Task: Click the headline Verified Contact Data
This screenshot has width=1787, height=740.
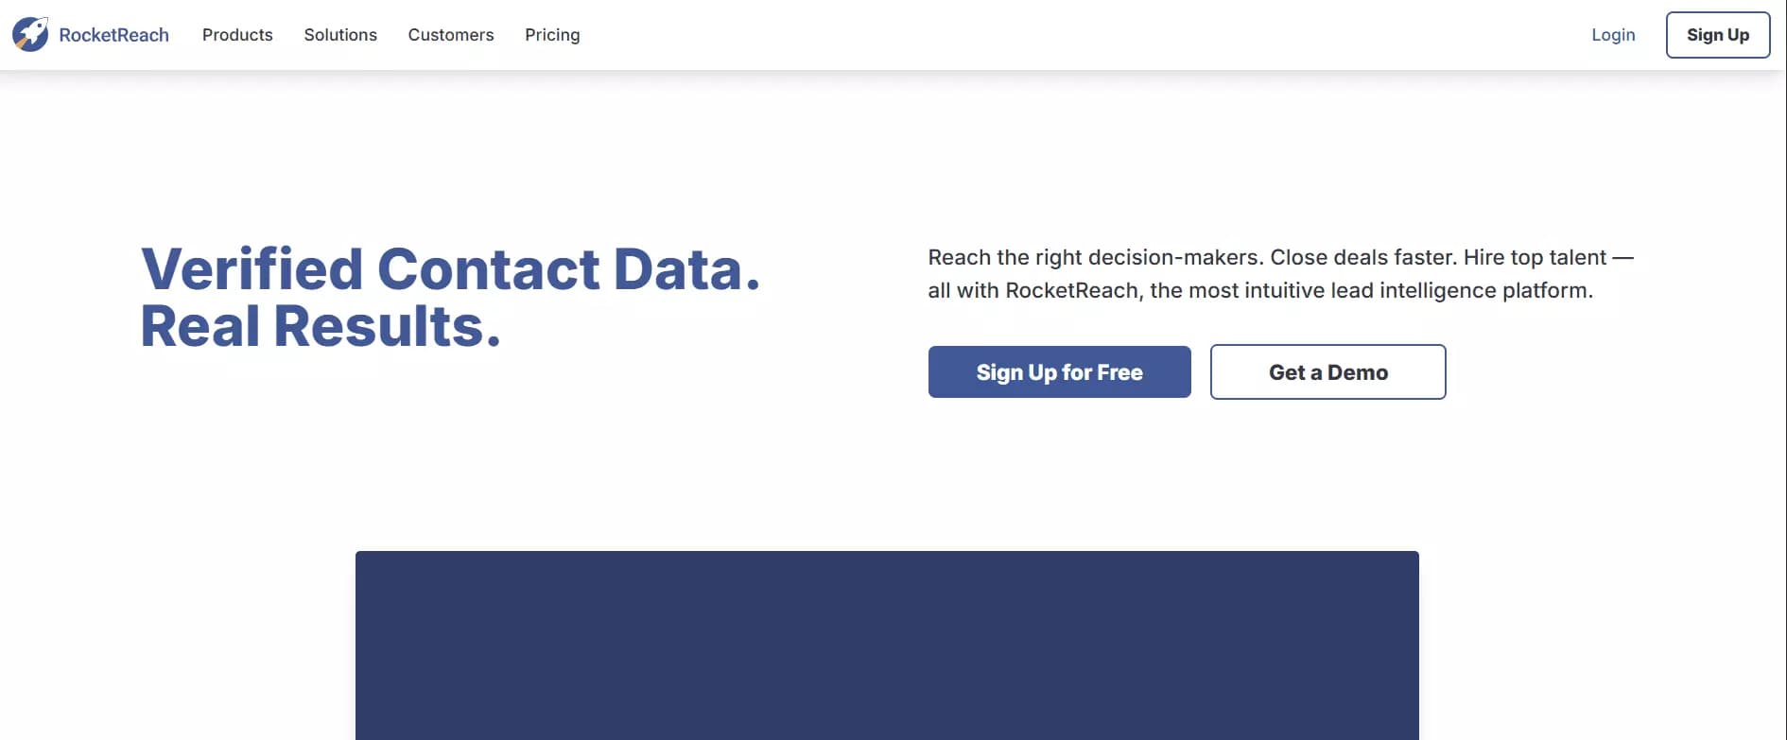Action: (x=449, y=269)
